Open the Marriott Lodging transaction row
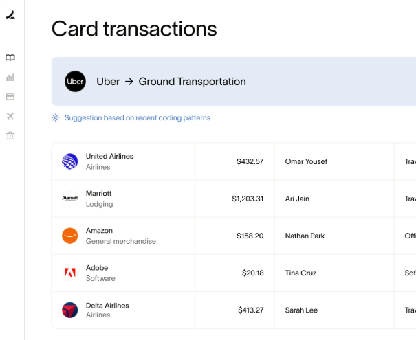The height and width of the screenshot is (340, 416). tap(234, 199)
